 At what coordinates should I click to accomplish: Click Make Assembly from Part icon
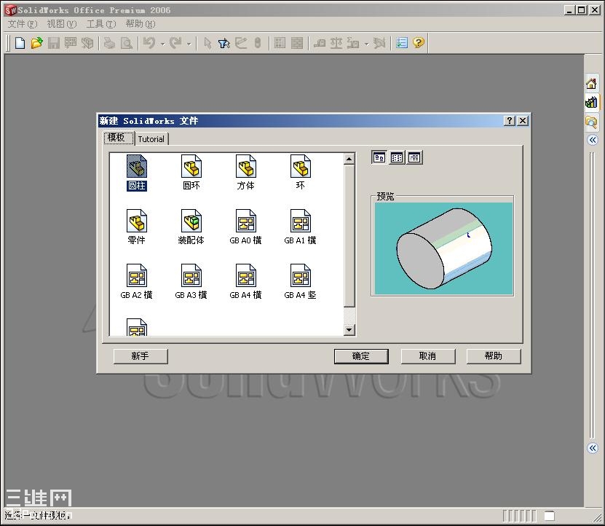pos(87,43)
